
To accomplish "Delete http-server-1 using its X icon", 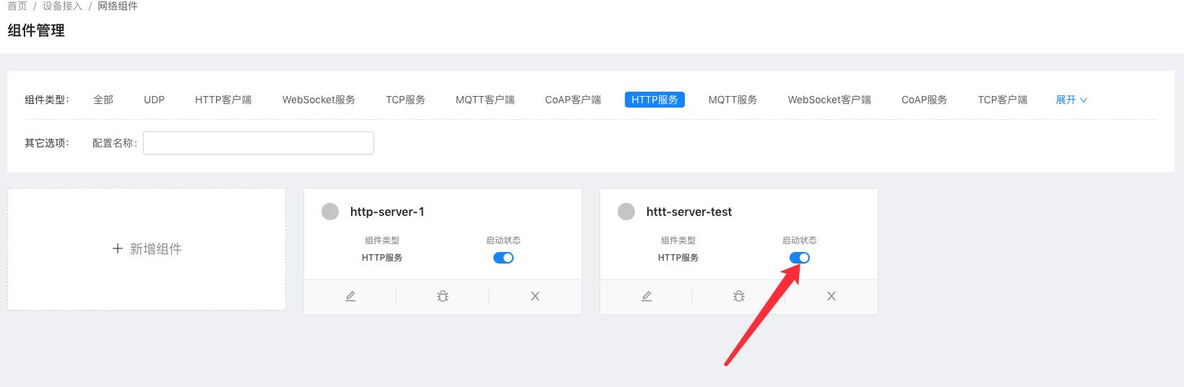I will point(535,296).
